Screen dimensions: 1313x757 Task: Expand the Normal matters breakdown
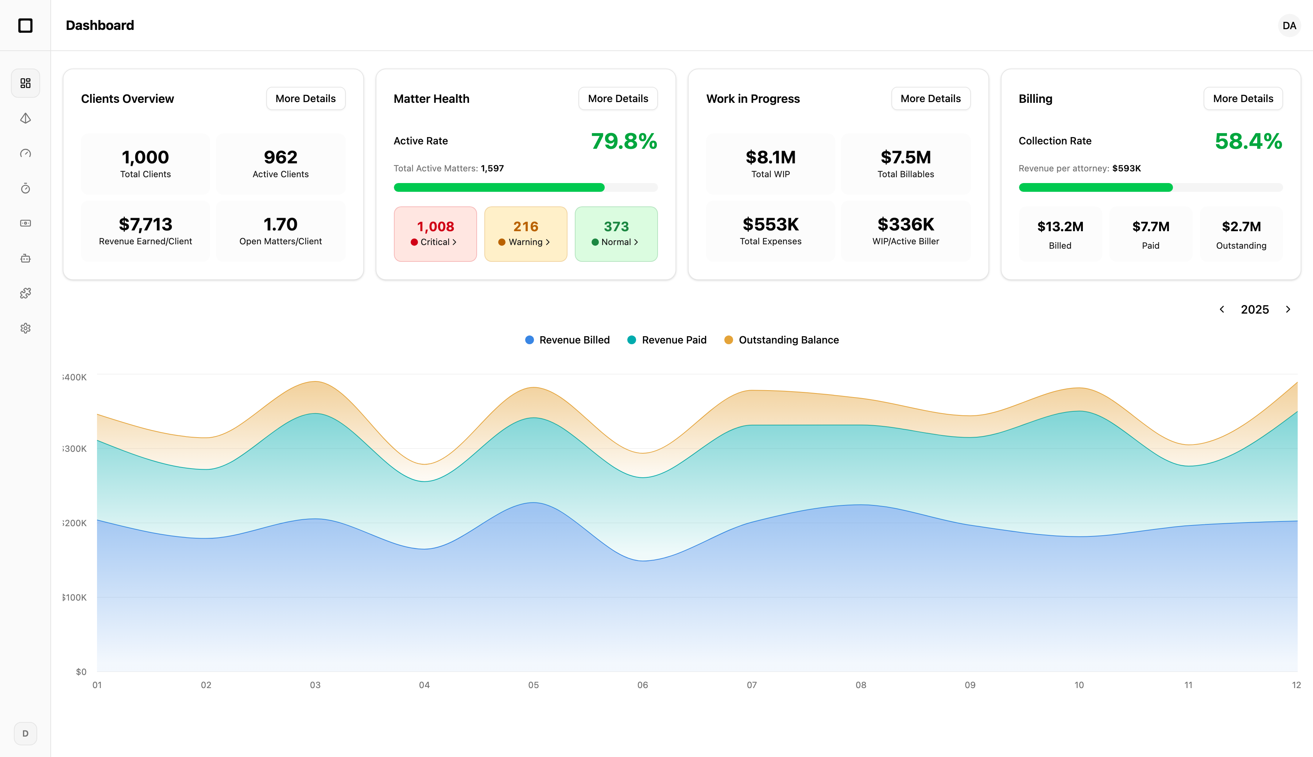coord(616,234)
